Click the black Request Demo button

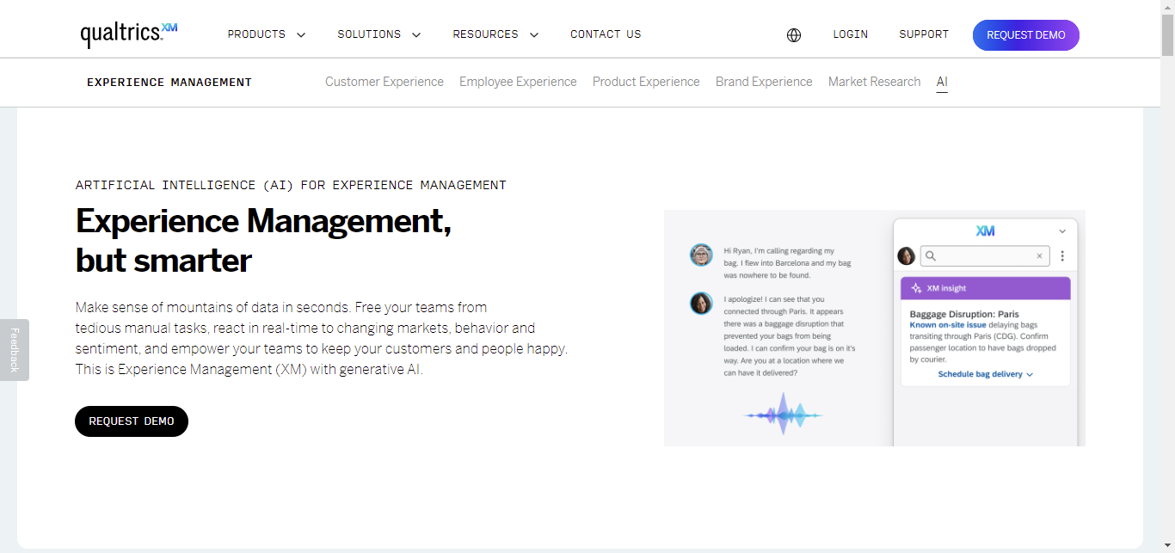[x=131, y=421]
